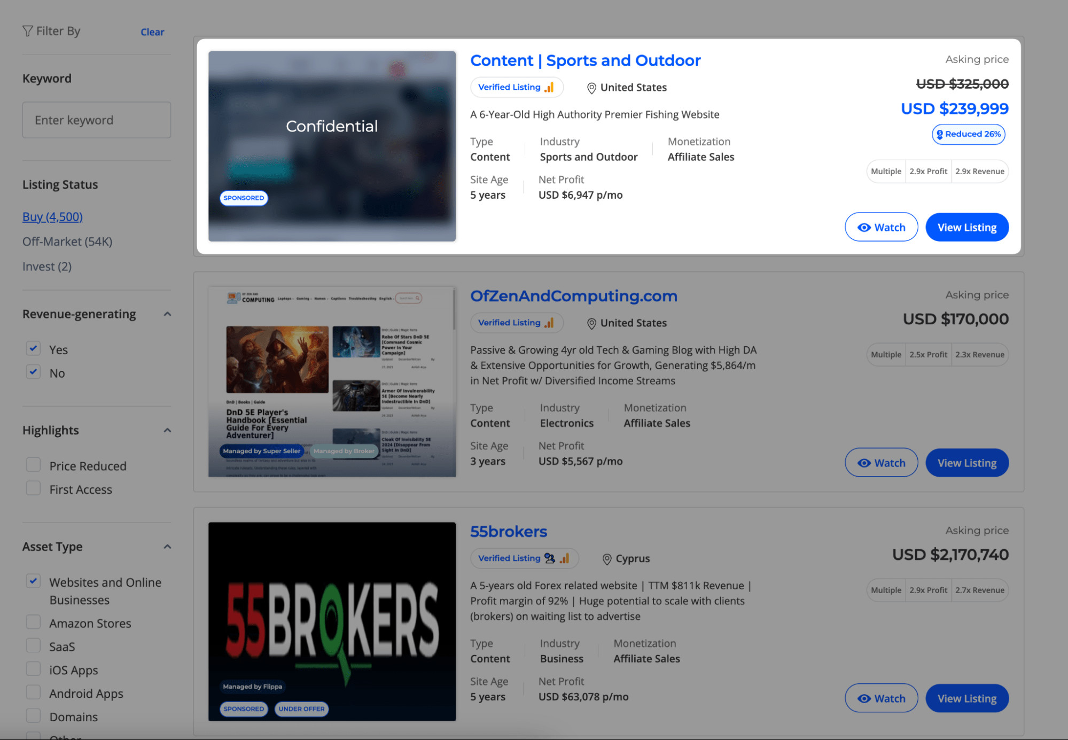Viewport: 1068px width, 740px height.
Task: Click the 2.3x Revenue multiple
Action: click(979, 355)
